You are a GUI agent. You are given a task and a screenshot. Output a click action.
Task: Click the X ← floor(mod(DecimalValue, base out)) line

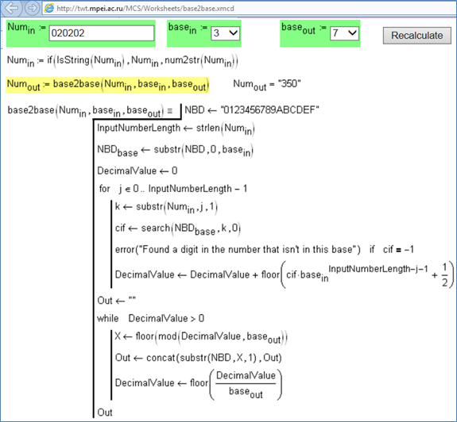(x=201, y=337)
